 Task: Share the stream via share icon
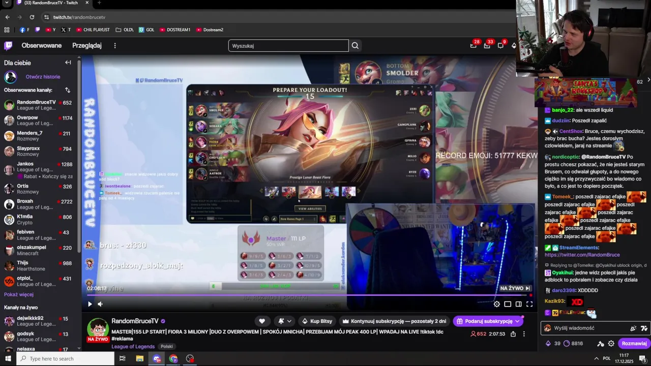click(x=513, y=334)
